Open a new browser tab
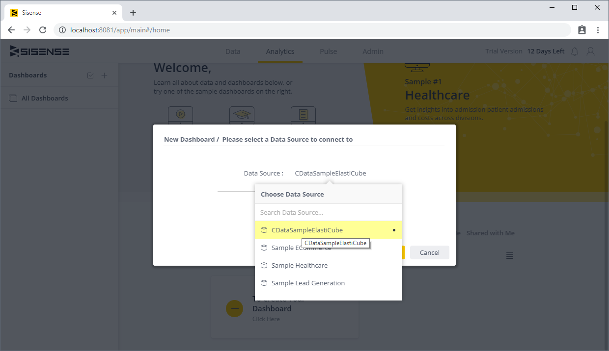This screenshot has width=609, height=351. [x=133, y=13]
